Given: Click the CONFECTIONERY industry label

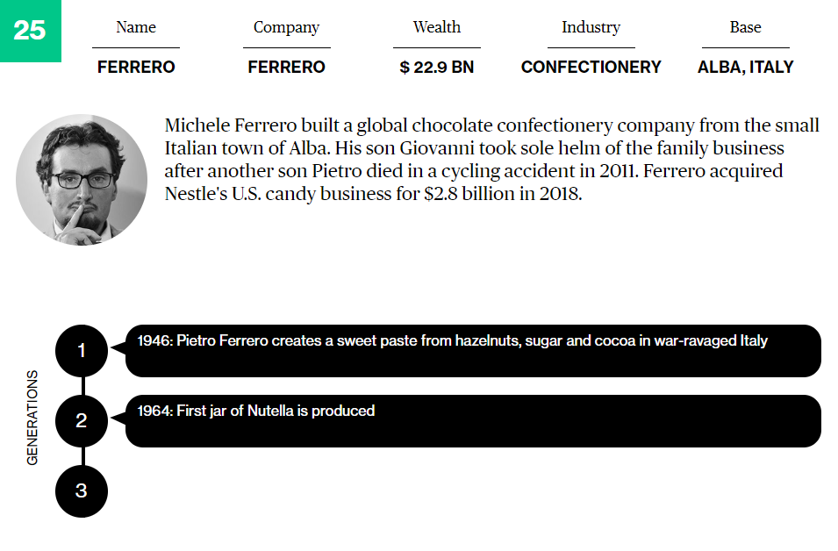Looking at the screenshot, I should (591, 67).
